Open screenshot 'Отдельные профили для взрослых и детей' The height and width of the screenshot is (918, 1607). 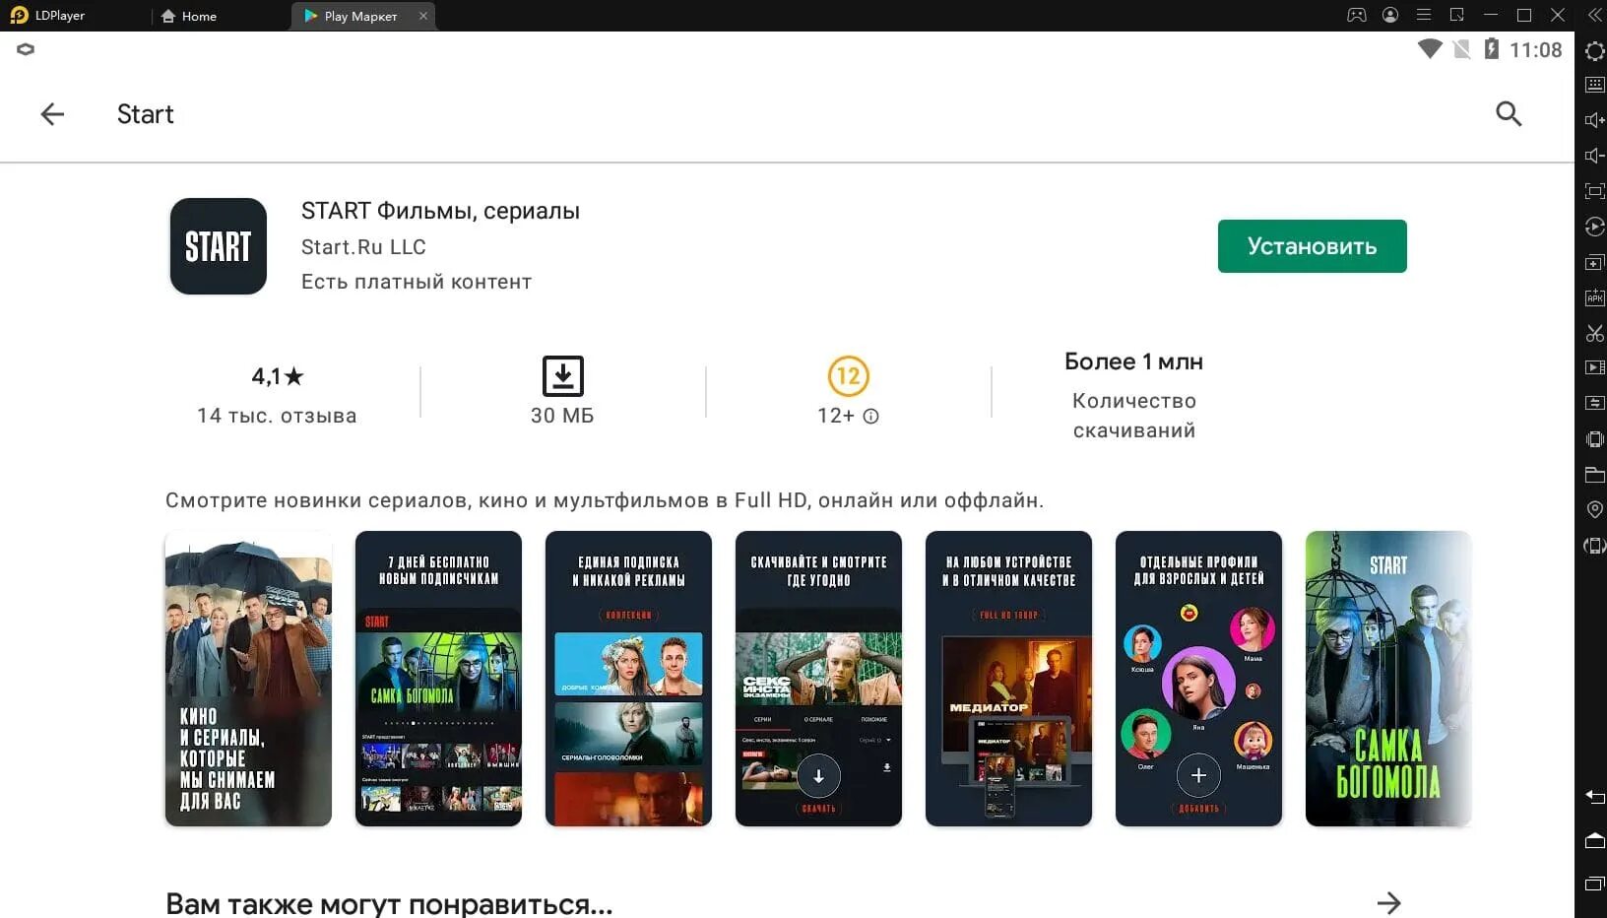(1198, 679)
